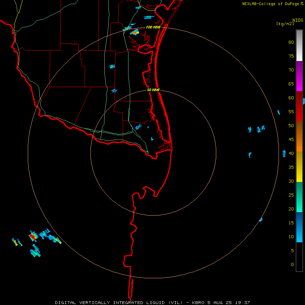The image size is (305, 305).
Task: Click the 19:37 timestamp in the caption
Action: pyautogui.click(x=242, y=303)
